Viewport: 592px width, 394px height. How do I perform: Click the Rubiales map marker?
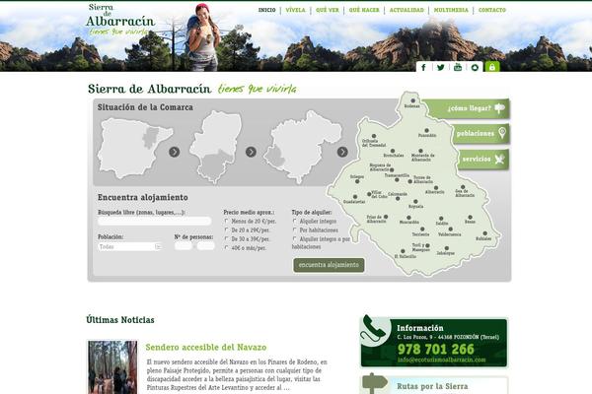tap(485, 233)
